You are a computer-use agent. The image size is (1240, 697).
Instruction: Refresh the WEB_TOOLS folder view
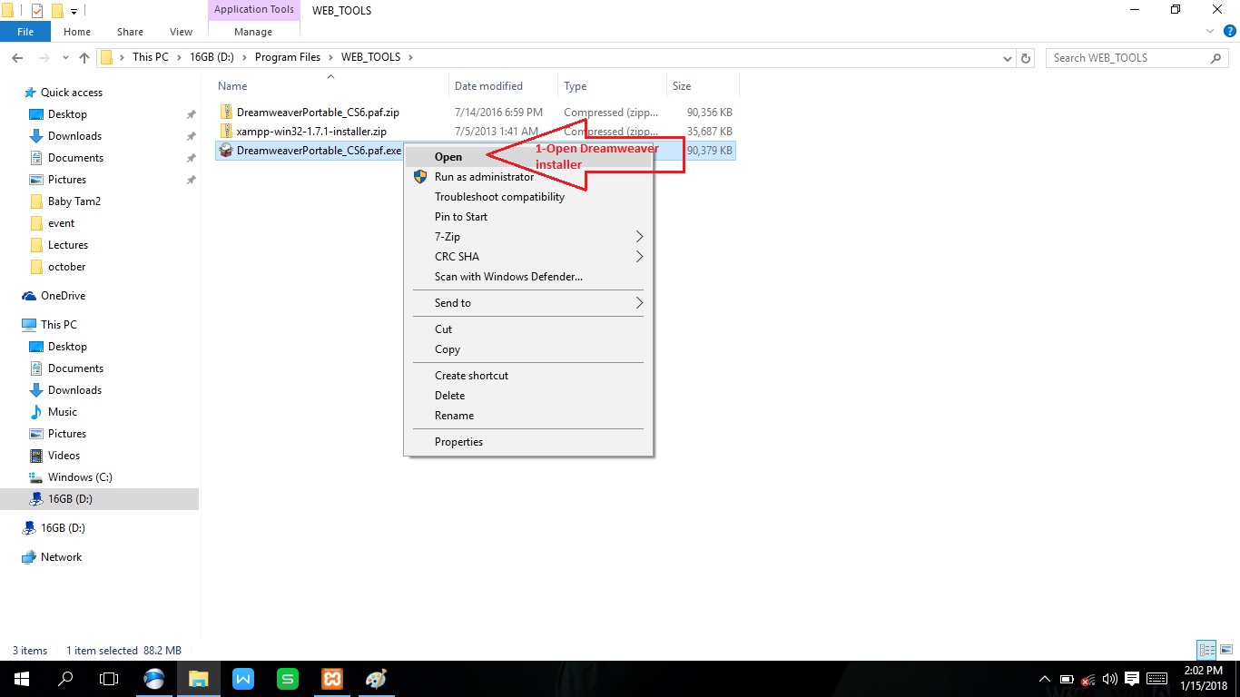coord(1026,57)
